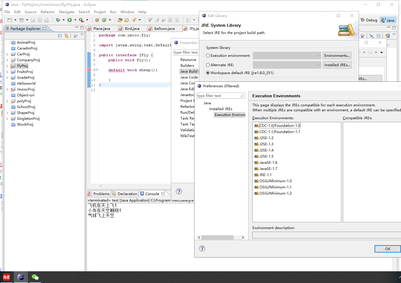Open the Navigate menu
The image size is (401, 283).
67,12
